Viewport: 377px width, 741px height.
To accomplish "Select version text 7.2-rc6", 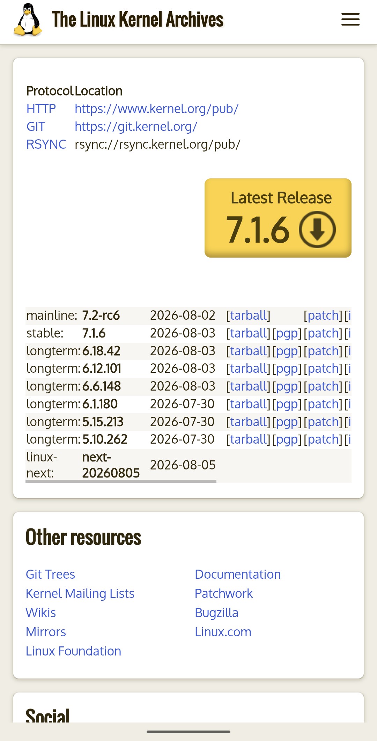I will (101, 316).
